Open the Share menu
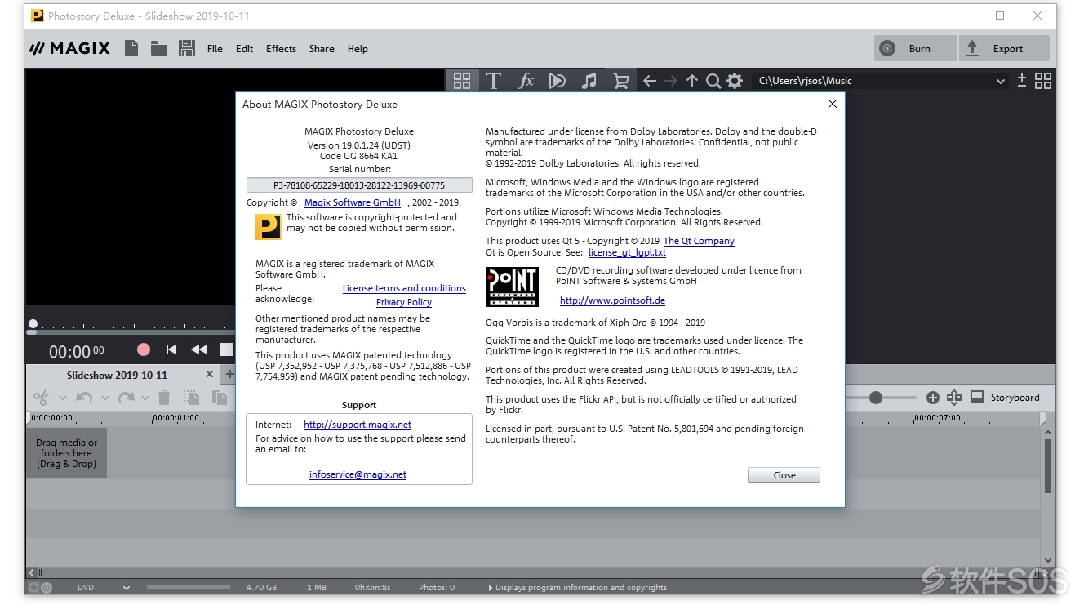 pos(322,49)
